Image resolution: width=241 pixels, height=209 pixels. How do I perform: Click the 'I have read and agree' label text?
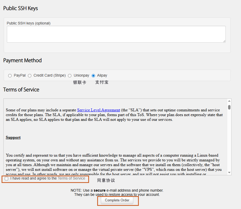tap(33, 178)
